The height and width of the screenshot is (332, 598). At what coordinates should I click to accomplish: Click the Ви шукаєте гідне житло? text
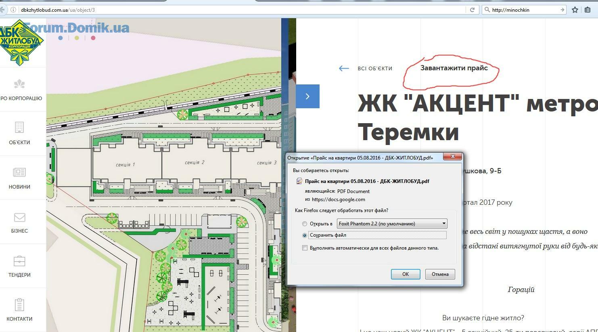pyautogui.click(x=483, y=318)
